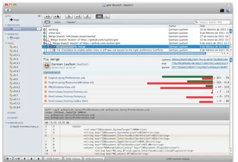Viewport: 238px width, 162px height.
Task: Sort by the Author column header
Action: pos(184,26)
